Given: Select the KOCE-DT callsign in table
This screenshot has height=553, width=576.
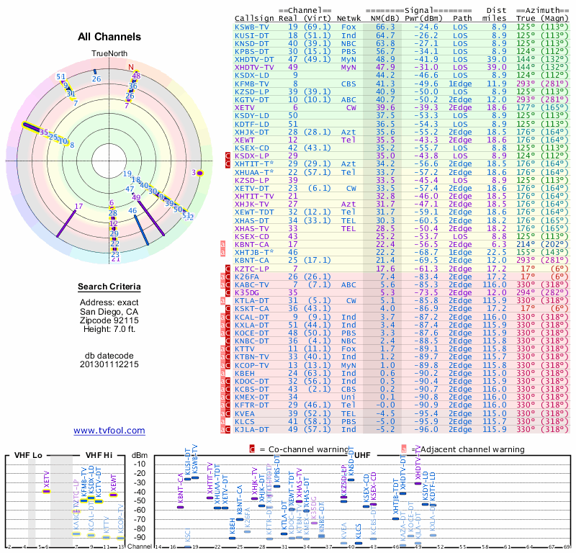Looking at the screenshot, I should coord(251,333).
